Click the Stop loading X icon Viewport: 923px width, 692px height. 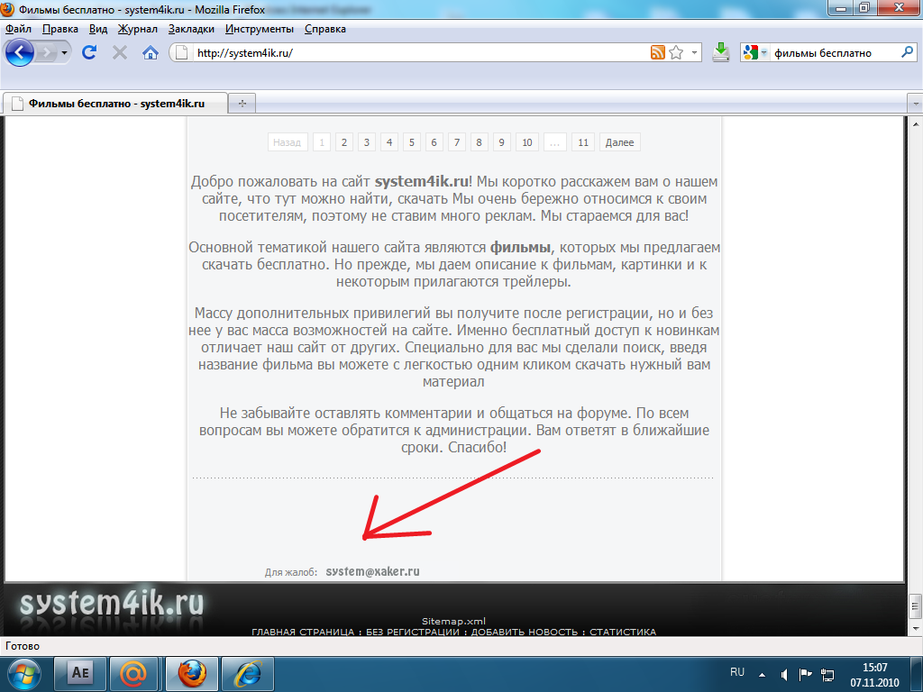tap(120, 53)
